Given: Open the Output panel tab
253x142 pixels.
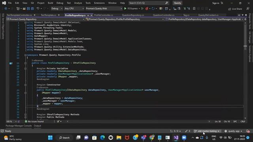Looking at the screenshot, I should [x=38, y=126].
